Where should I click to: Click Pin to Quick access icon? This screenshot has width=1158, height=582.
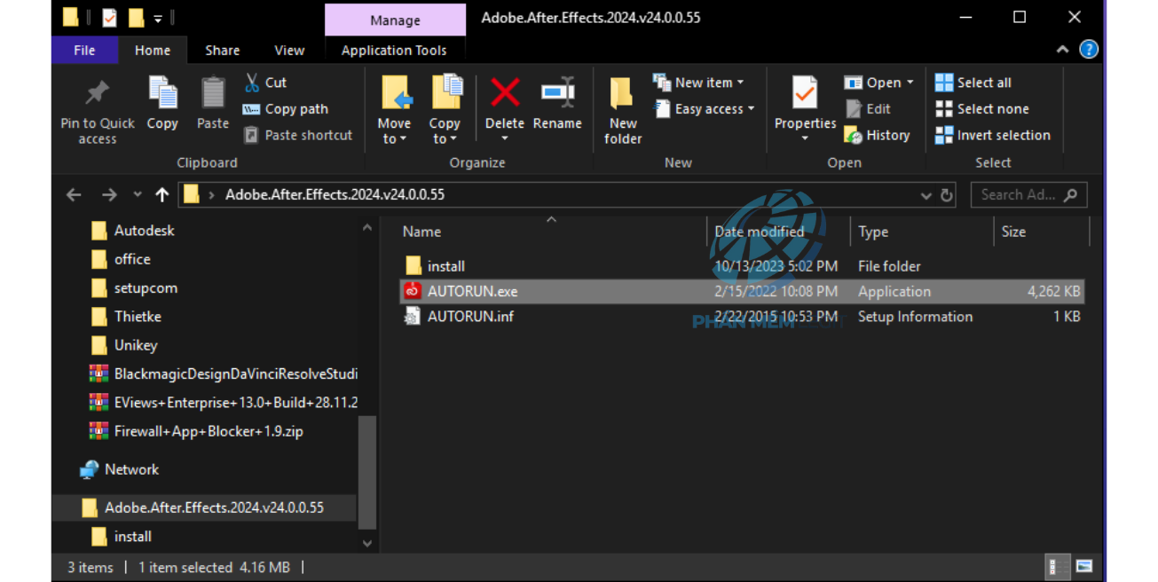coord(97,93)
